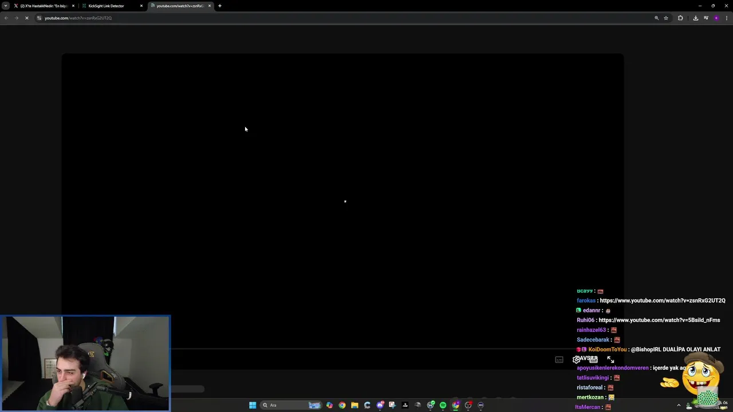Open media controls in Chrome toolbar

point(706,18)
